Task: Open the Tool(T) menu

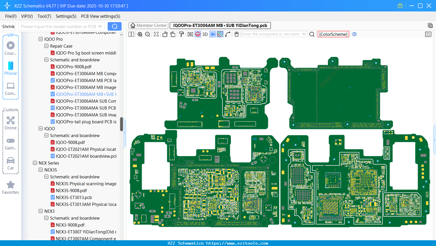Action: point(44,16)
